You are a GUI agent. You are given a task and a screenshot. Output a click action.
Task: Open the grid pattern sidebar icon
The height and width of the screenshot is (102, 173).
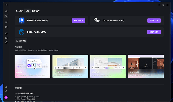pos(6,22)
